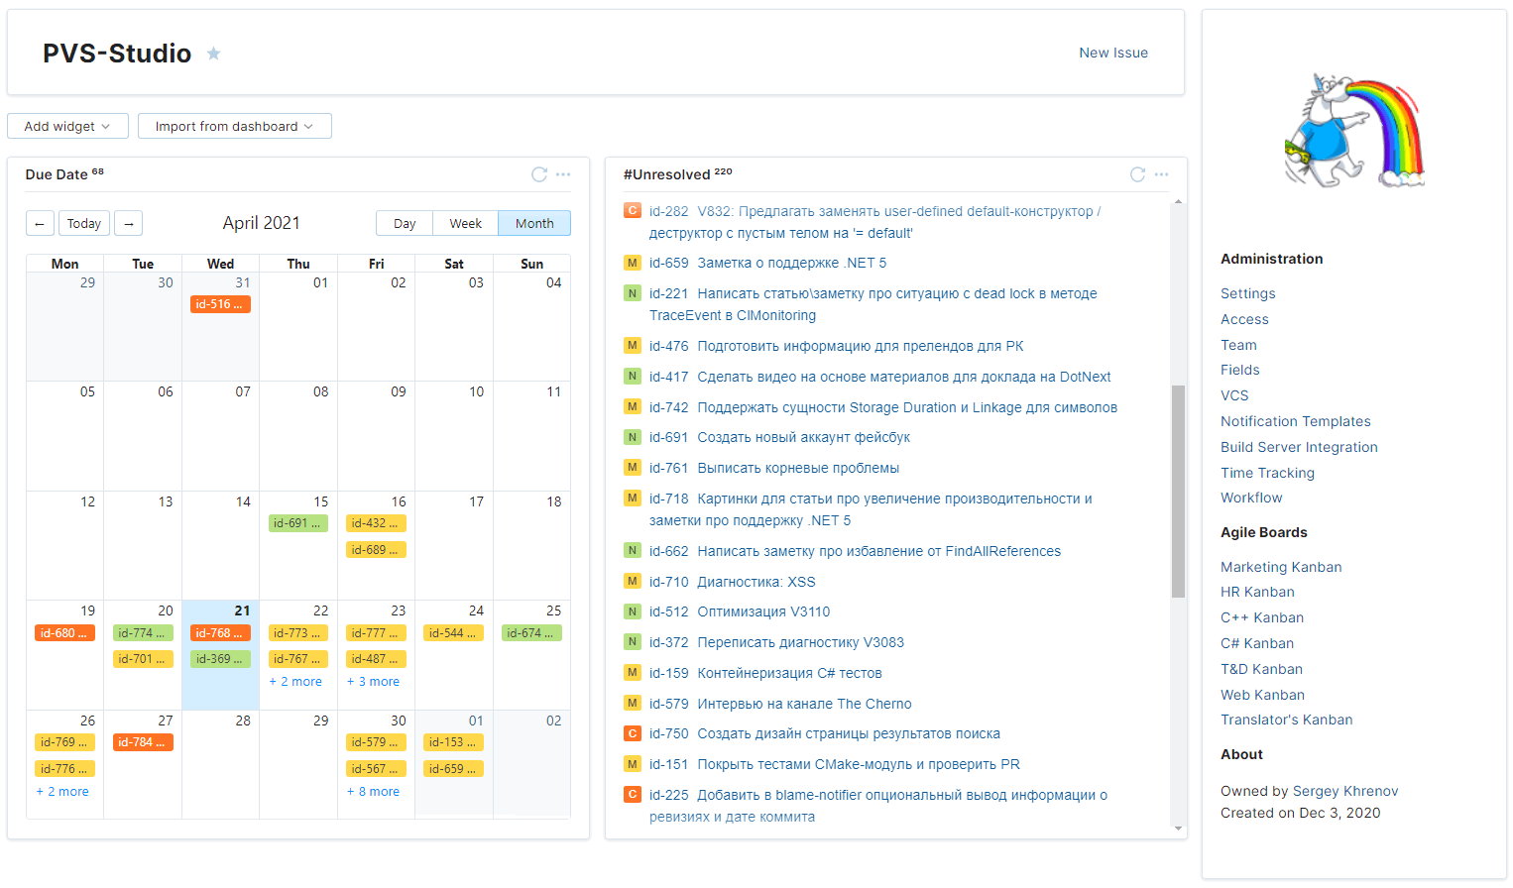Viewport: 1513px width, 888px height.
Task: Open Build Server Integration settings
Action: pos(1299,447)
